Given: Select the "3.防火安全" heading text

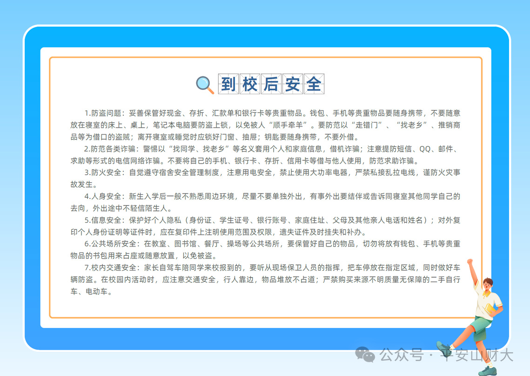Looking at the screenshot, I should [x=102, y=172].
